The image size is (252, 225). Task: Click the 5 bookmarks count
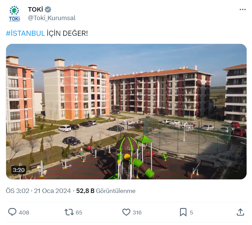[191, 212]
